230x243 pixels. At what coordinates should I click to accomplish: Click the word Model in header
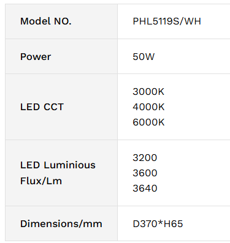tap(36, 21)
